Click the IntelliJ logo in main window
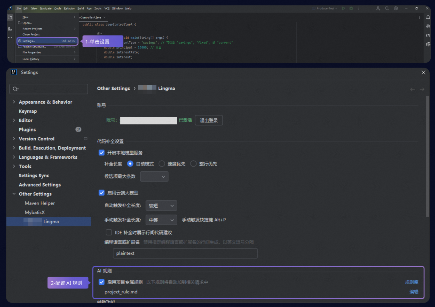The height and width of the screenshot is (307, 435). (x=10, y=8)
